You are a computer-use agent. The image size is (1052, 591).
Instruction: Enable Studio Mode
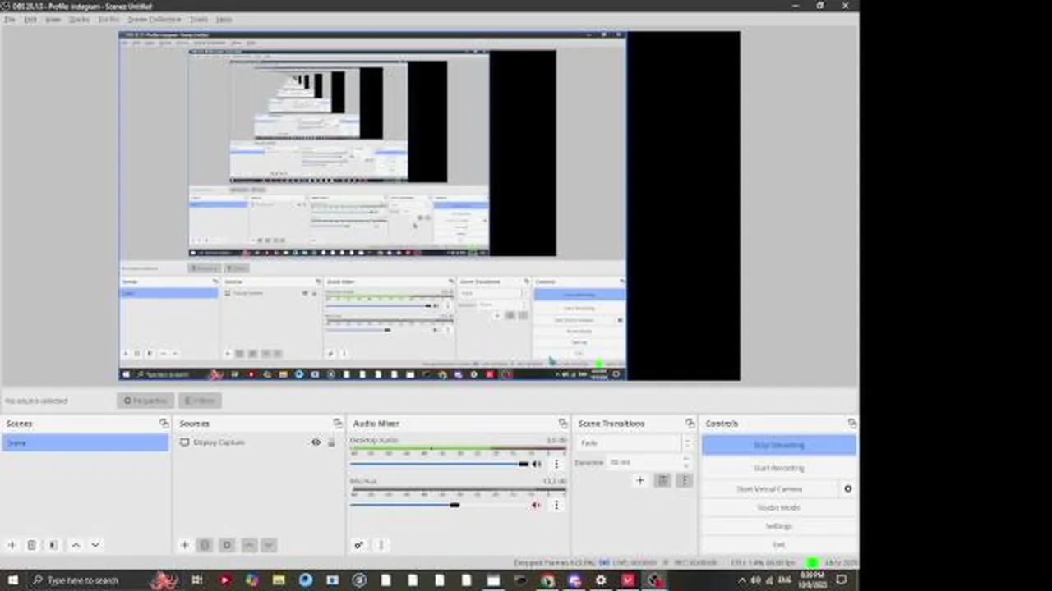(x=779, y=507)
